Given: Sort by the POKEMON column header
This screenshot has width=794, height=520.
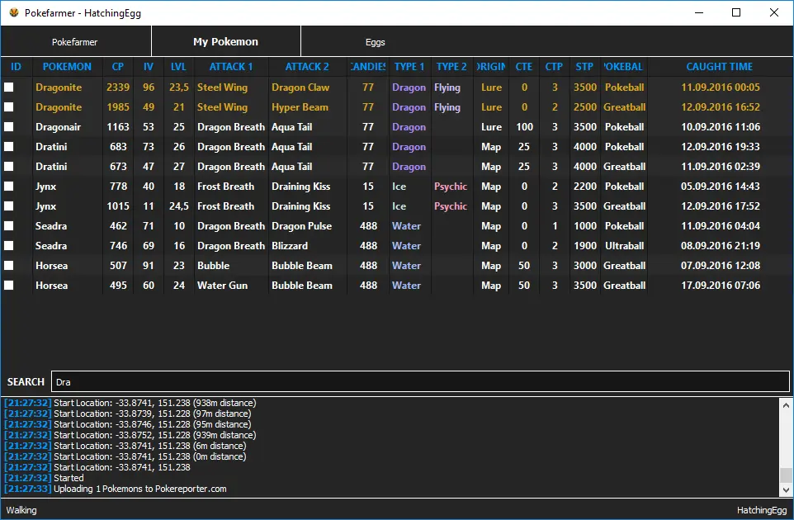Looking at the screenshot, I should (68, 67).
